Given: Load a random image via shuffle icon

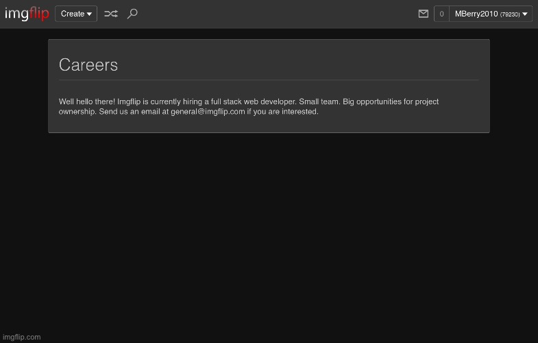Looking at the screenshot, I should coord(111,14).
